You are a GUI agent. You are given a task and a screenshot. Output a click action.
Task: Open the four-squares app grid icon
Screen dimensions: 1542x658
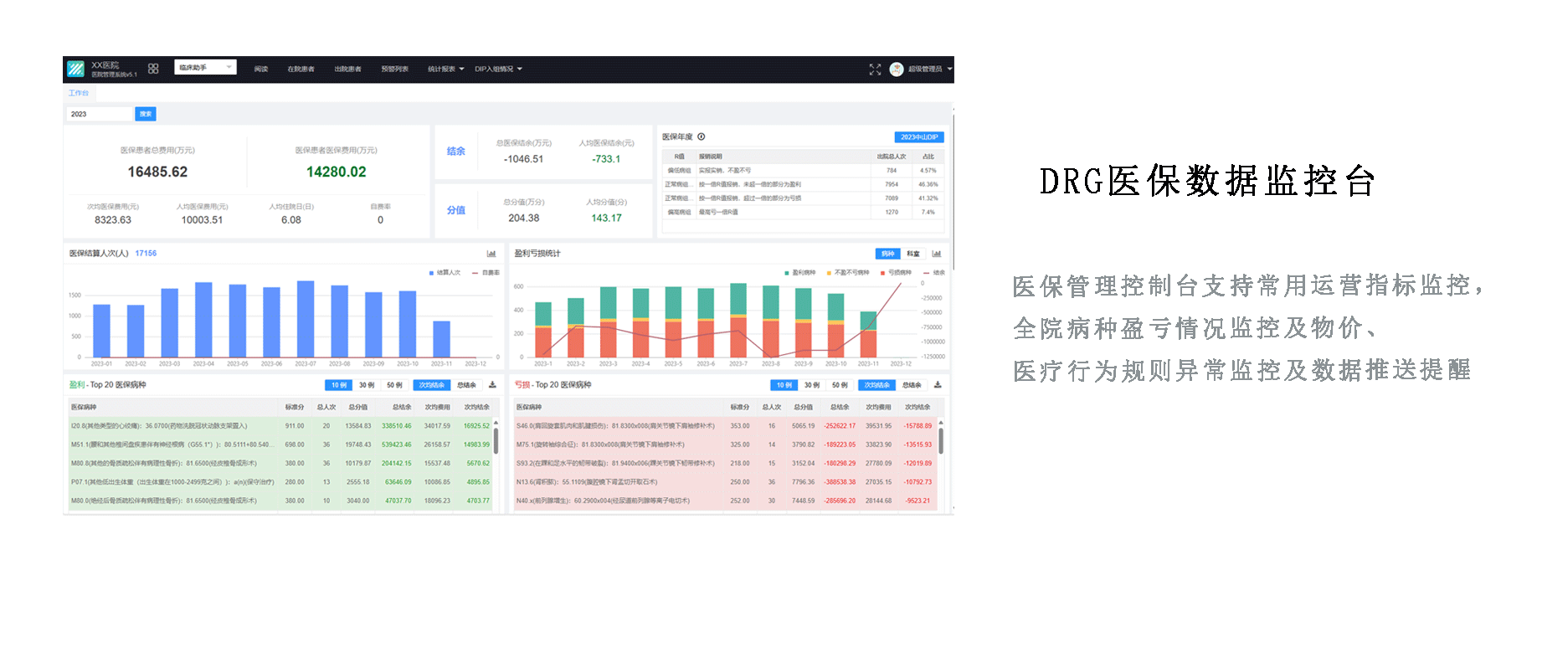click(x=153, y=69)
